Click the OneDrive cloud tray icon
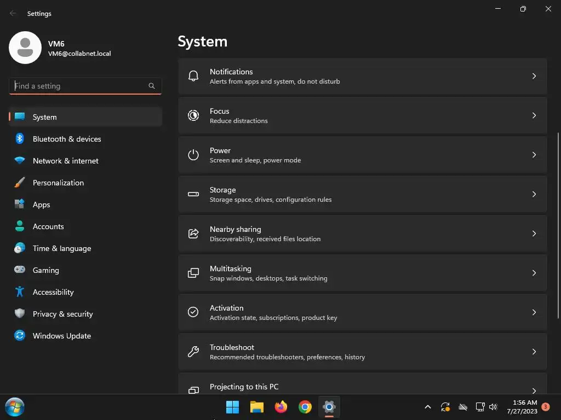This screenshot has width=561, height=420. (x=463, y=407)
